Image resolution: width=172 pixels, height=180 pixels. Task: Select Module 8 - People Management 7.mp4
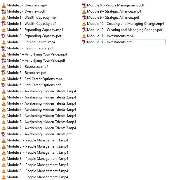[35, 177]
